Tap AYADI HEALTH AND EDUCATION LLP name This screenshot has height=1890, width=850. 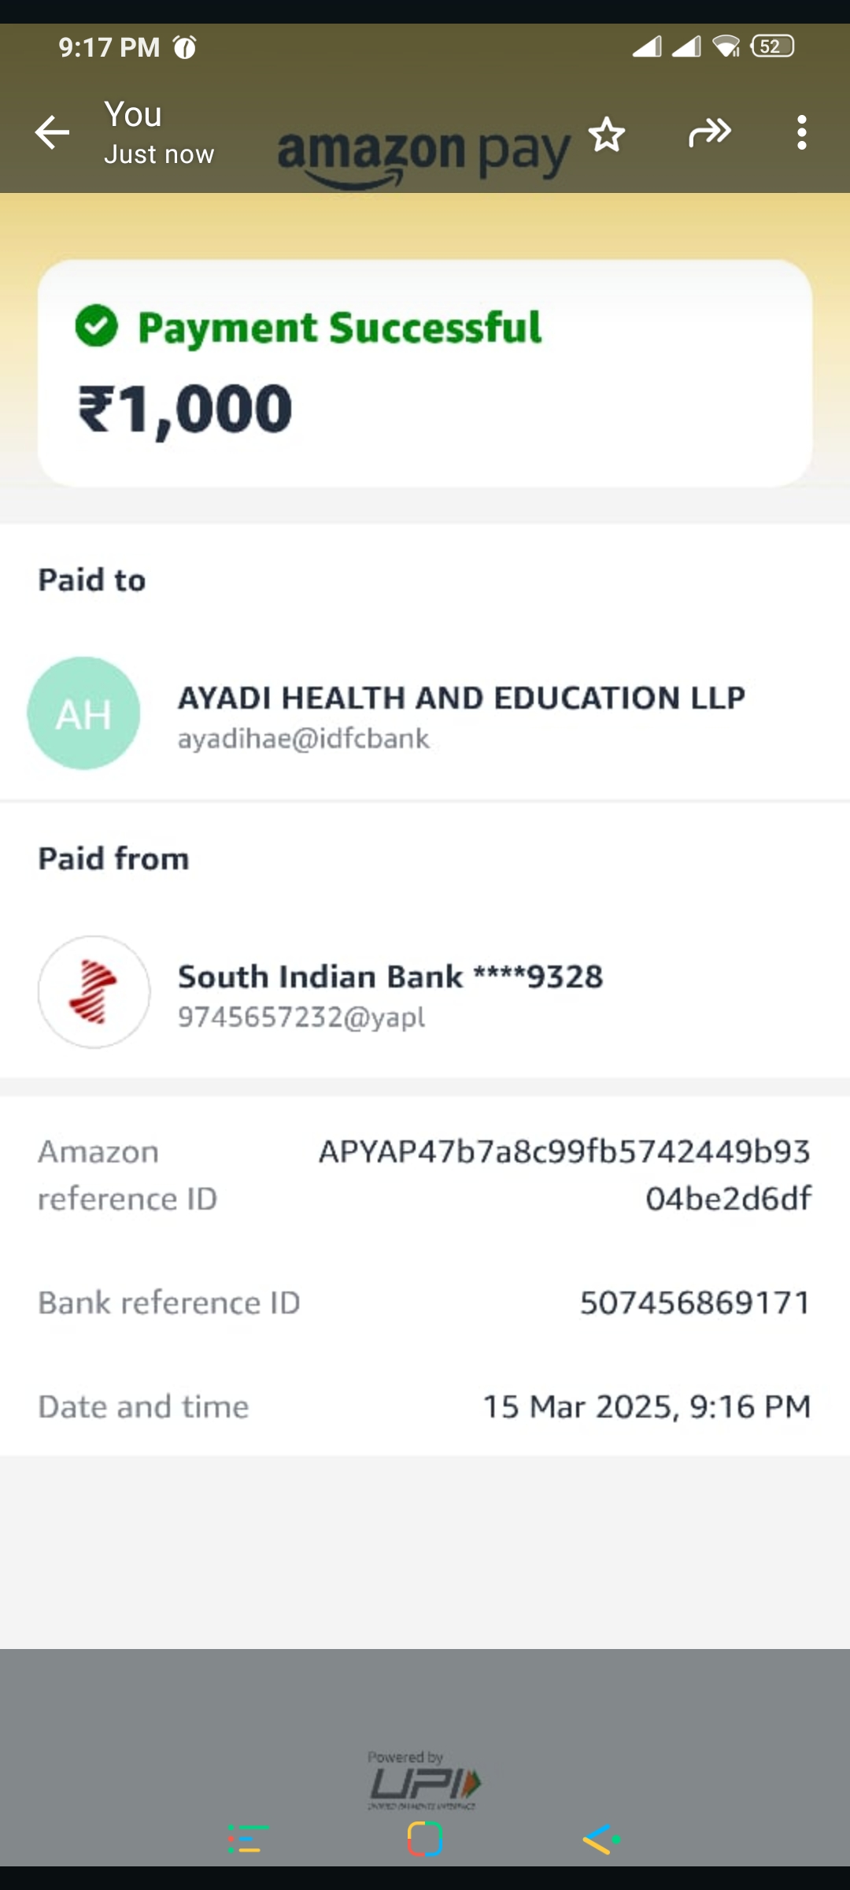click(461, 698)
